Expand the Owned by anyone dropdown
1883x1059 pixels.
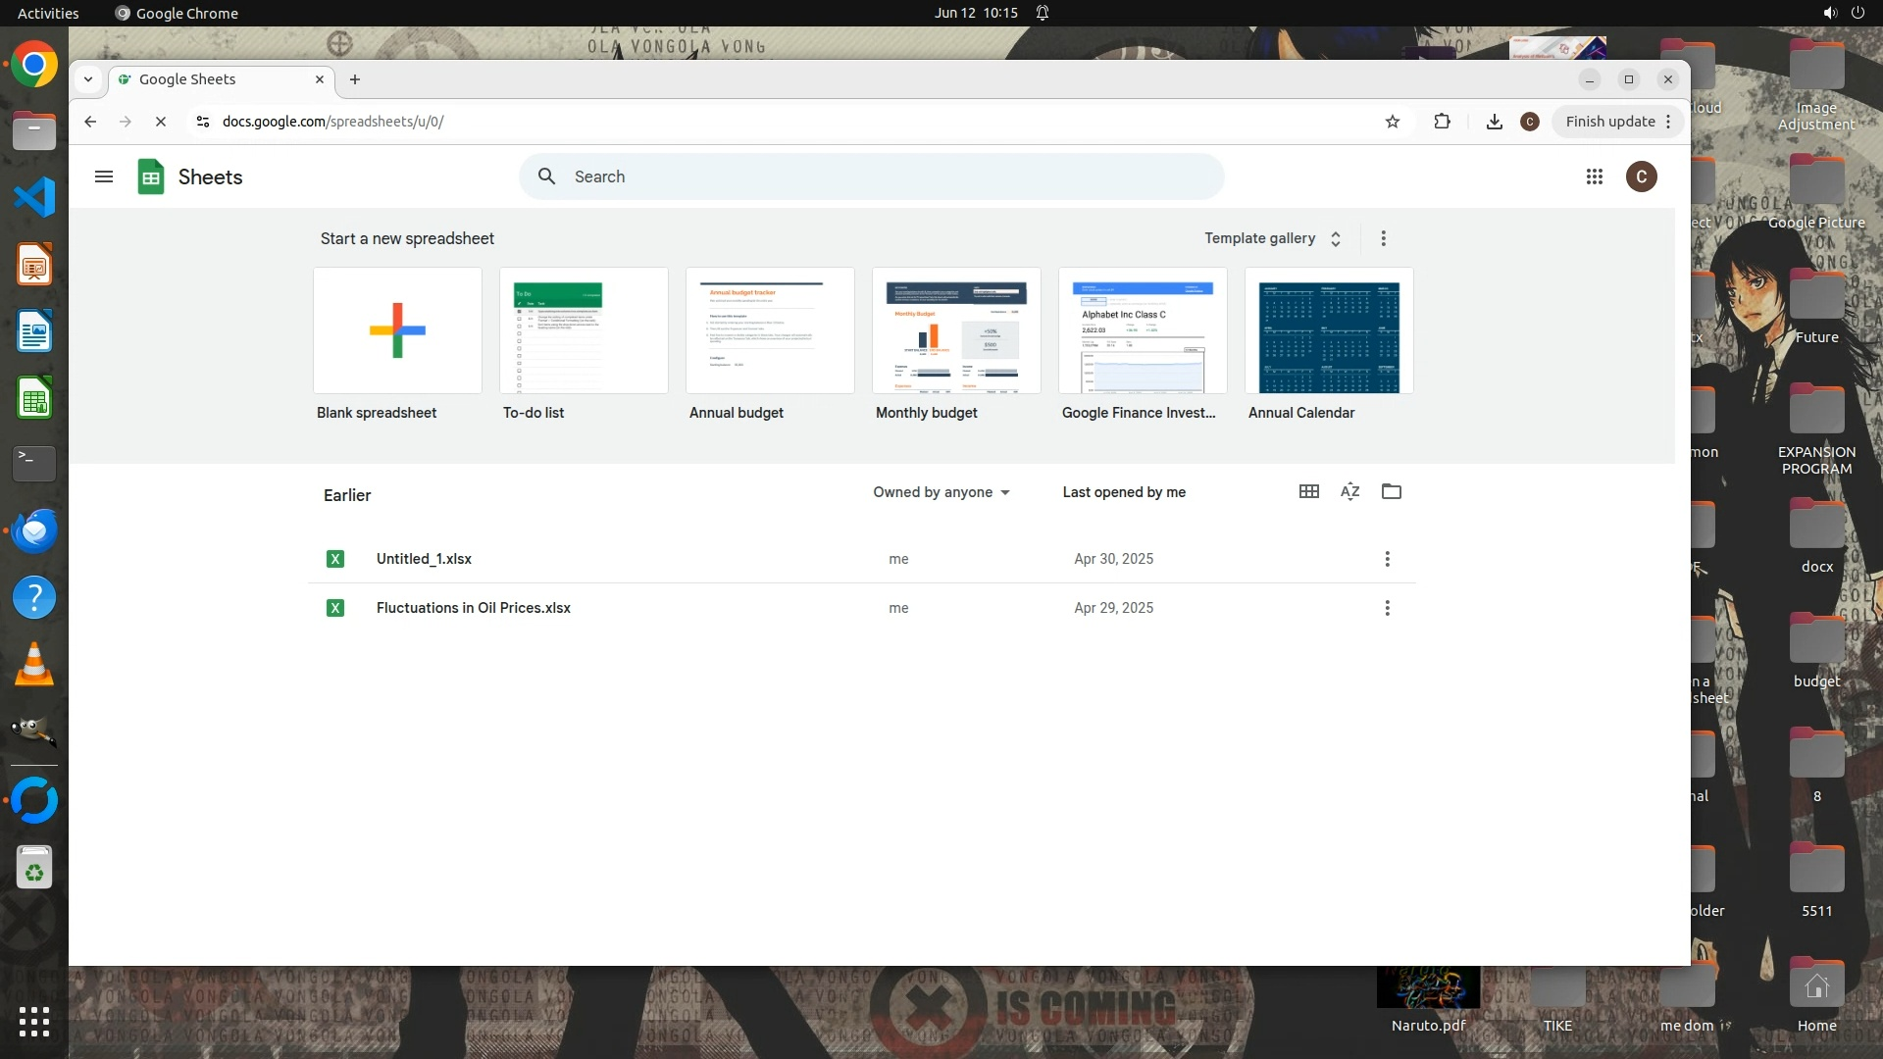tap(941, 492)
